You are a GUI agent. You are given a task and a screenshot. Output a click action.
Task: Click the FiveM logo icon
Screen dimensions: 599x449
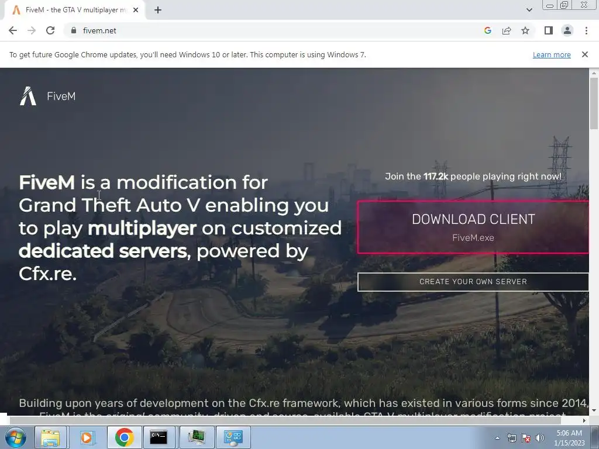[x=28, y=96]
